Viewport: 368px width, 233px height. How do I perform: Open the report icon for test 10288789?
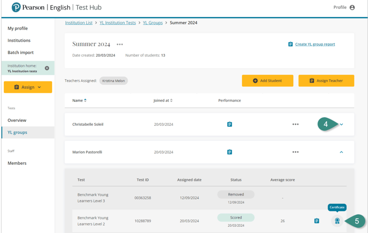pyautogui.click(x=317, y=221)
